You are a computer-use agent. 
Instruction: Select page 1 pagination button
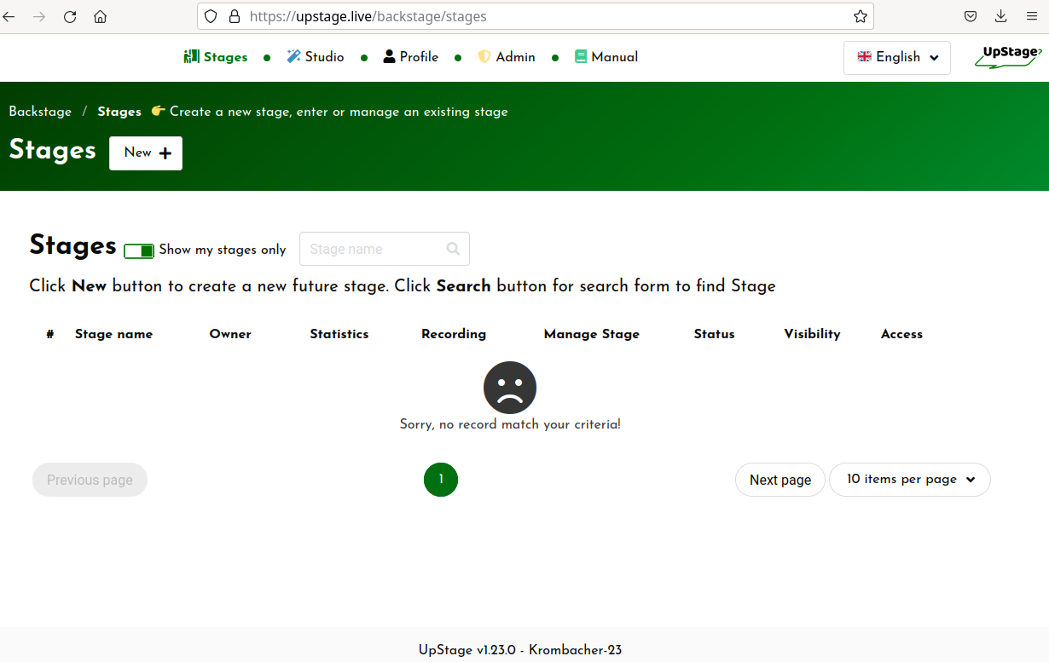coord(441,480)
